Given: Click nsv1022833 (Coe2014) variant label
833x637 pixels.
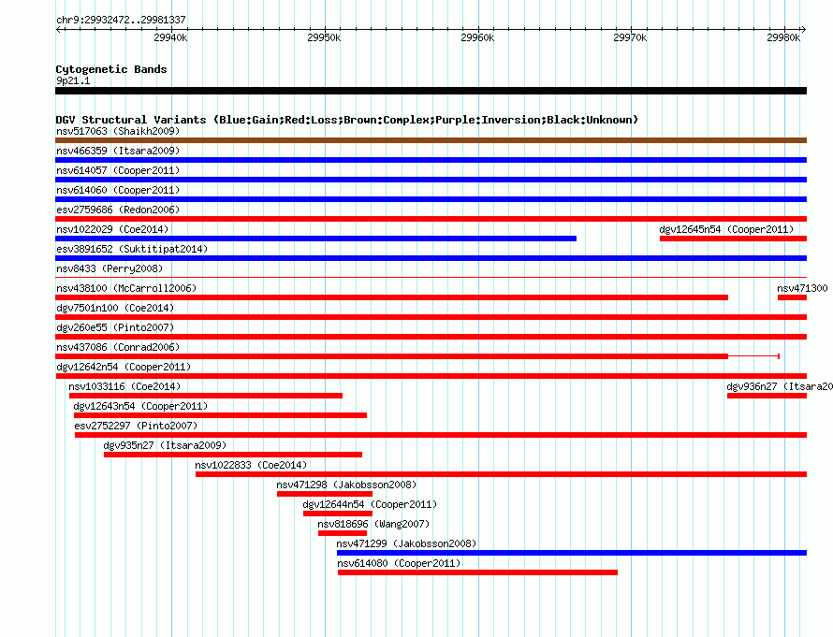Looking at the screenshot, I should click(251, 465).
